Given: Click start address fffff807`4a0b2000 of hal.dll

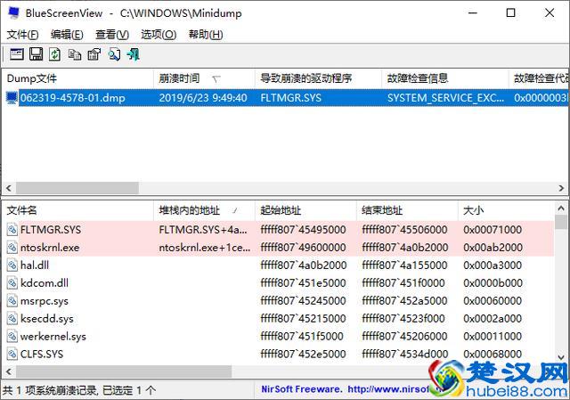Looking at the screenshot, I should [x=303, y=265].
